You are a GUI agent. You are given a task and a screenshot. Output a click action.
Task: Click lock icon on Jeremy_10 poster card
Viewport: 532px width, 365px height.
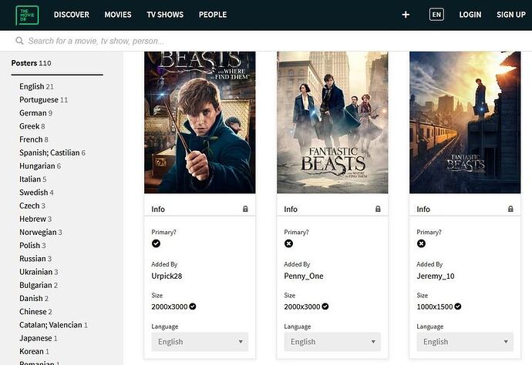click(510, 209)
